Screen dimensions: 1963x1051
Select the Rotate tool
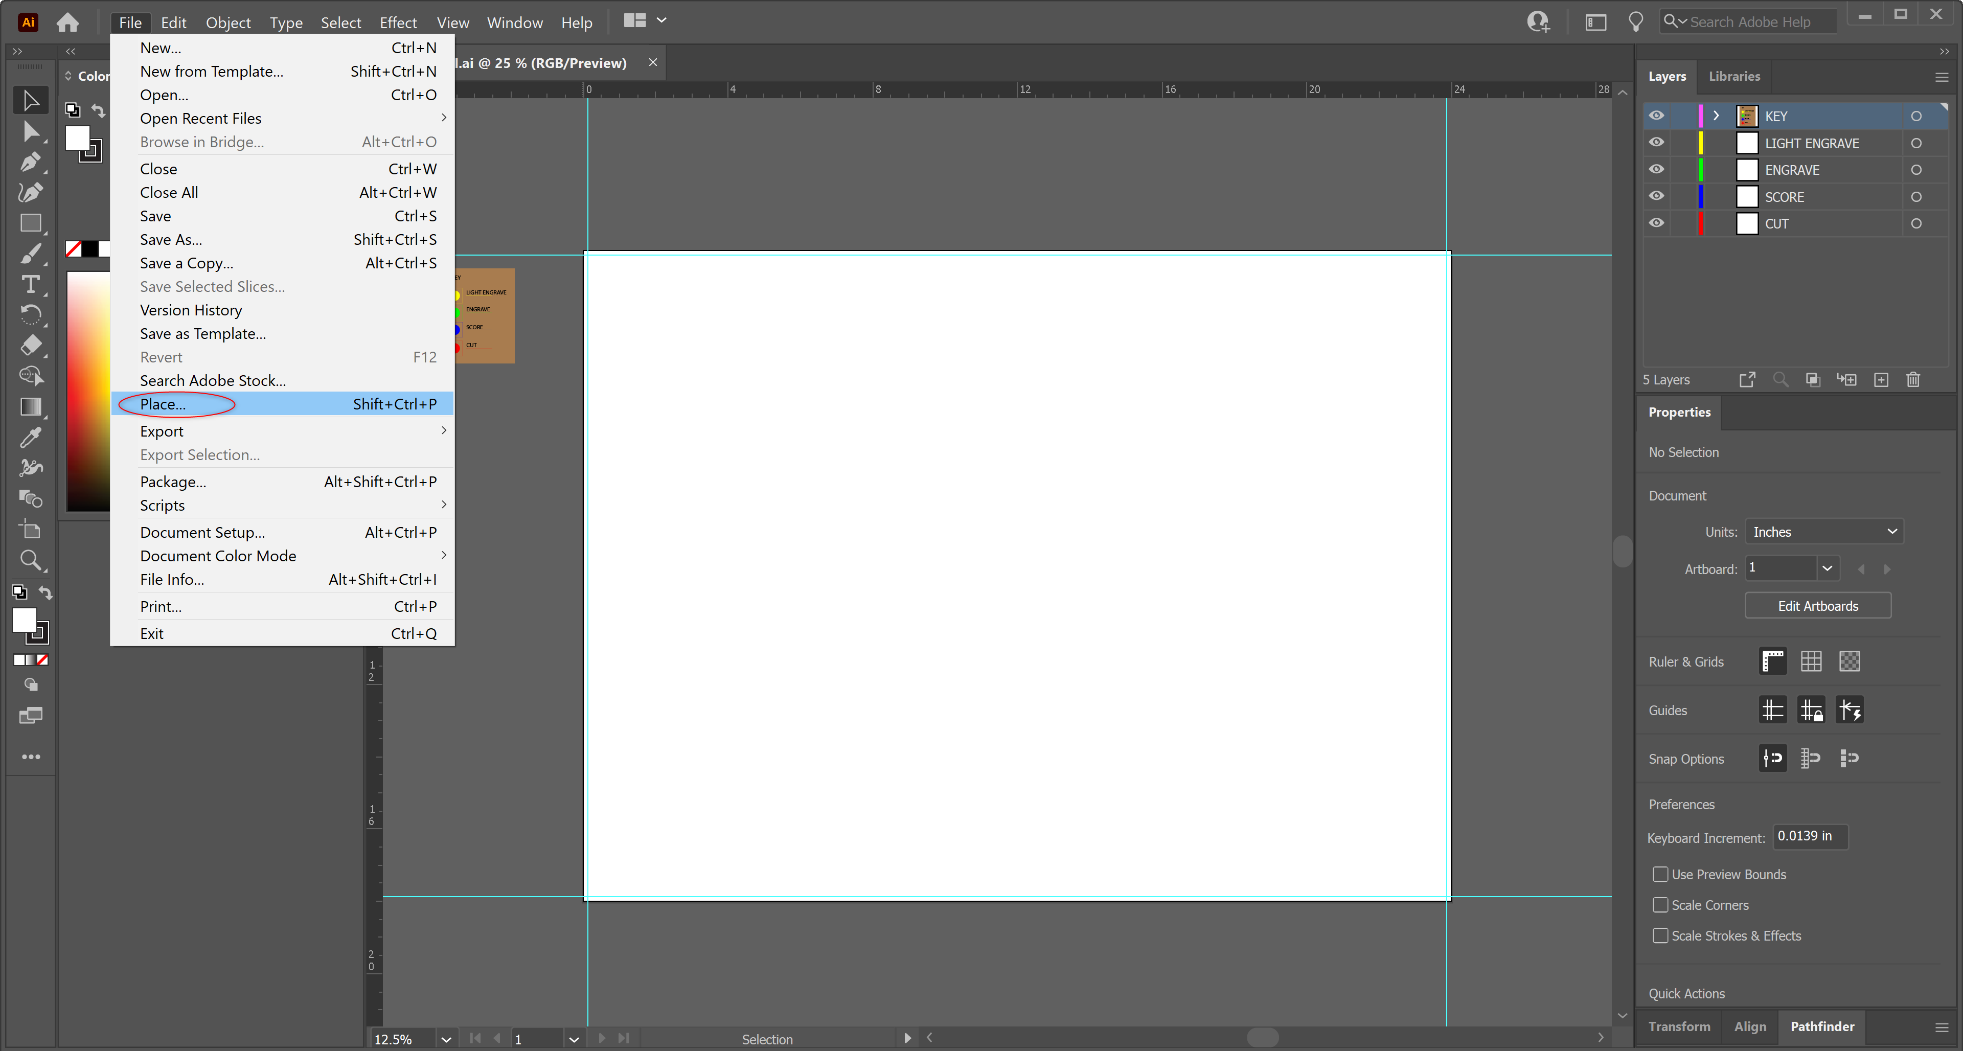tap(31, 314)
